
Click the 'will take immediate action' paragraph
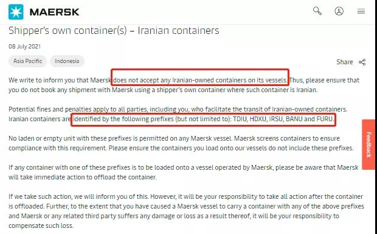pyautogui.click(x=184, y=172)
